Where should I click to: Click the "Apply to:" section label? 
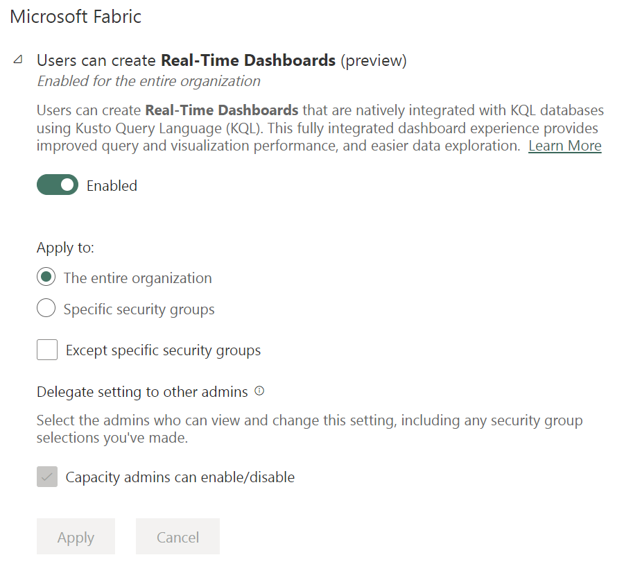click(65, 247)
